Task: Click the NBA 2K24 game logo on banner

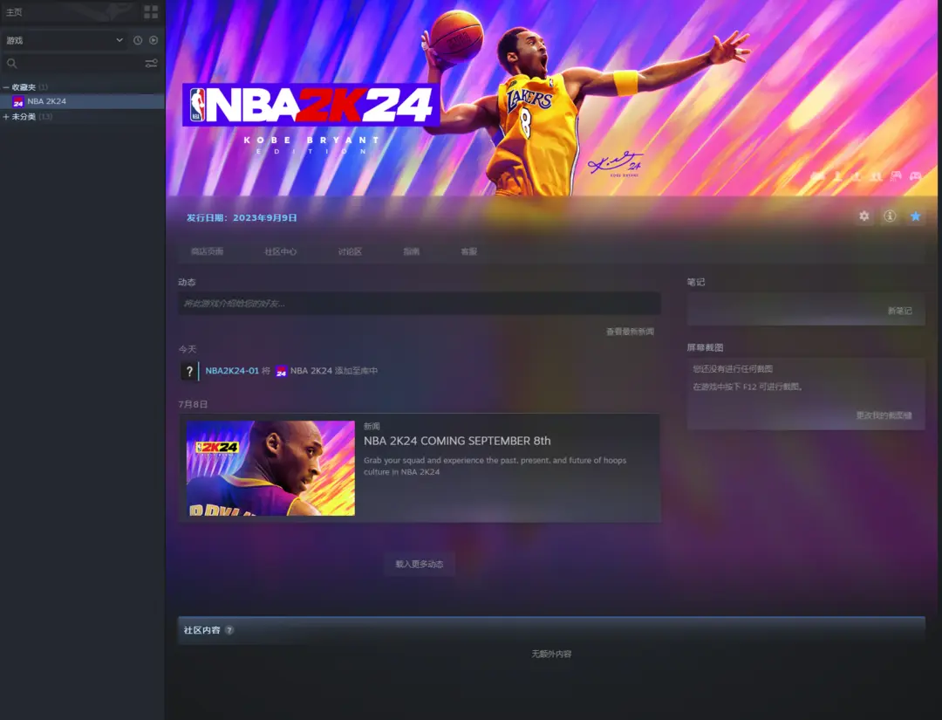Action: tap(310, 105)
